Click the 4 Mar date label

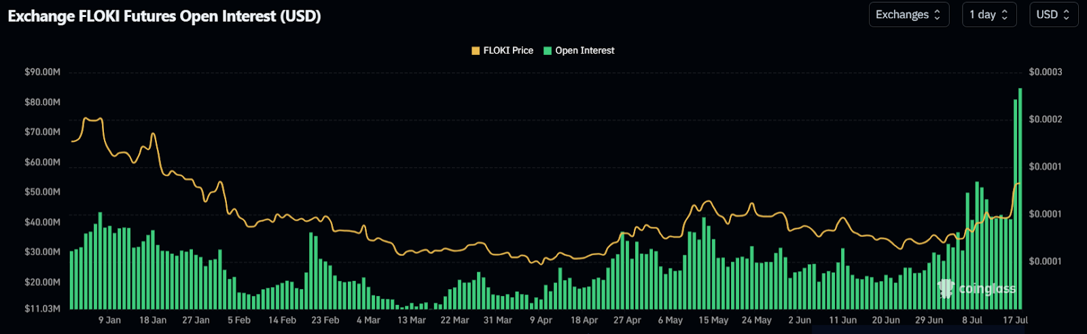(368, 320)
